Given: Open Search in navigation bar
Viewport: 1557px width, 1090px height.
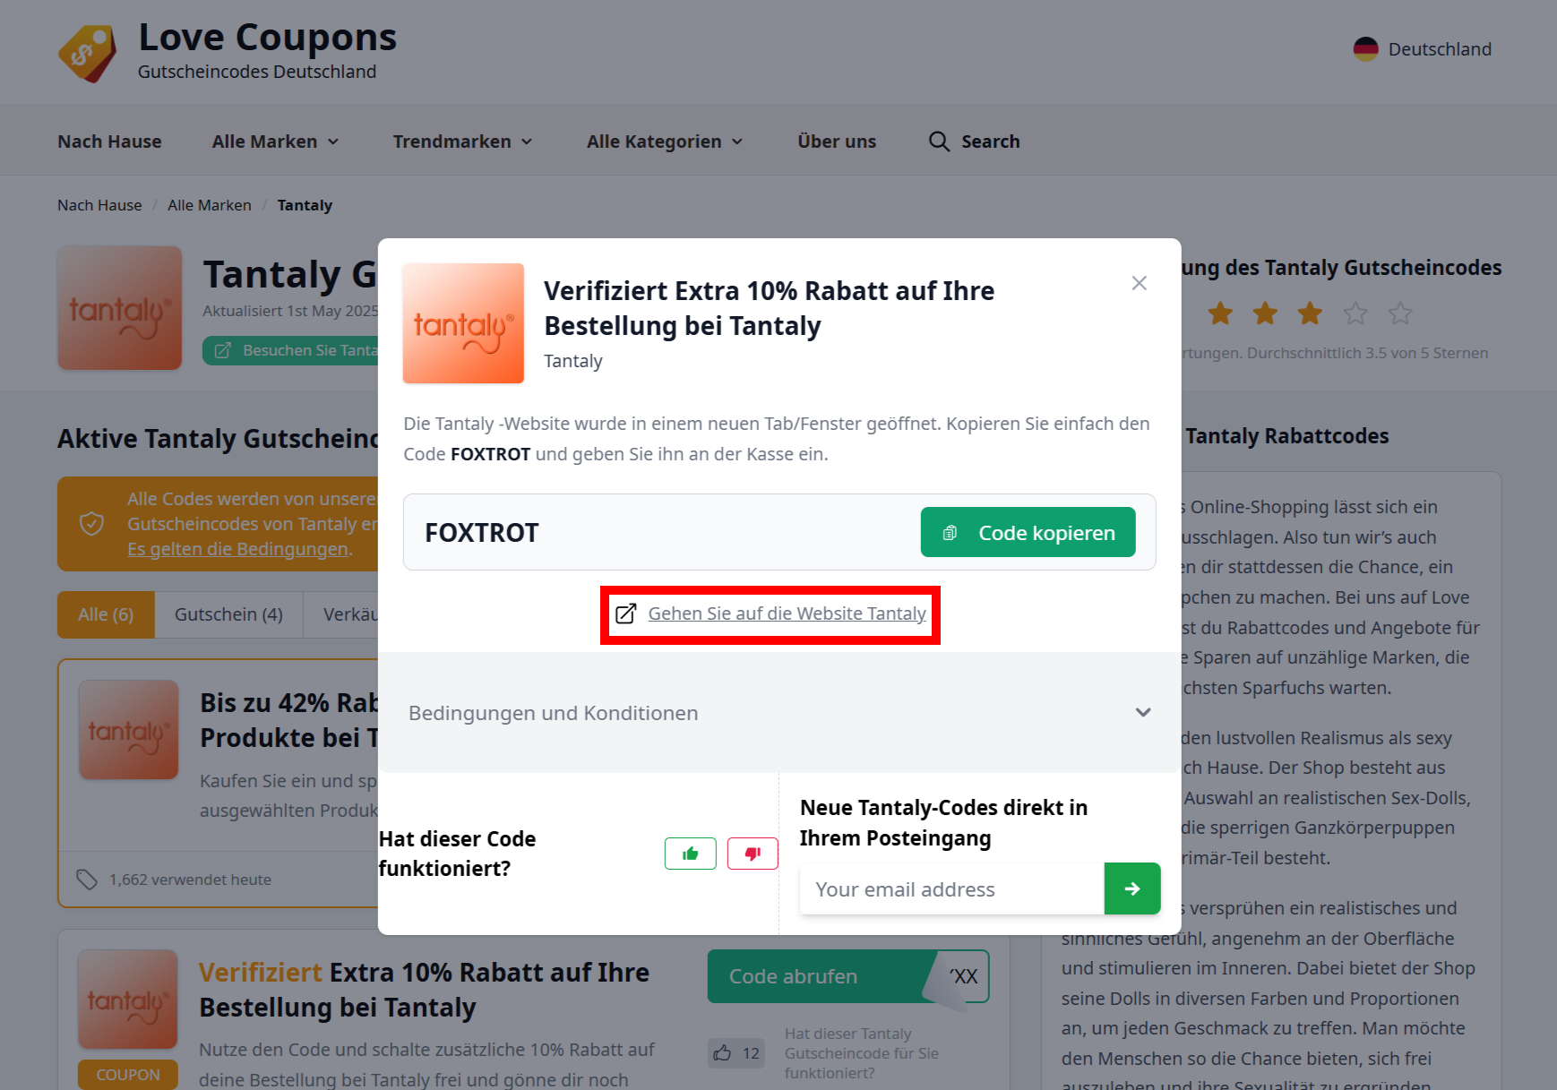Looking at the screenshot, I should 975,142.
